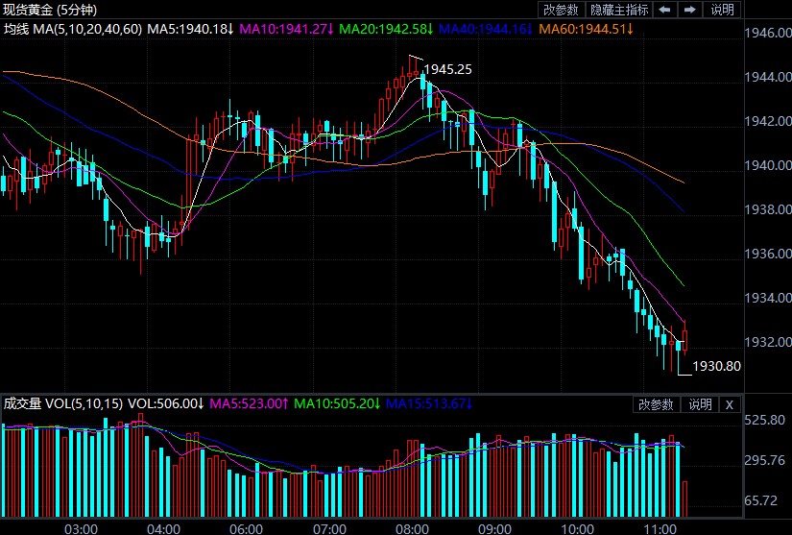Select the 成交量 VOL(5,10,15) indicator label
This screenshot has width=792, height=535.
(63, 404)
